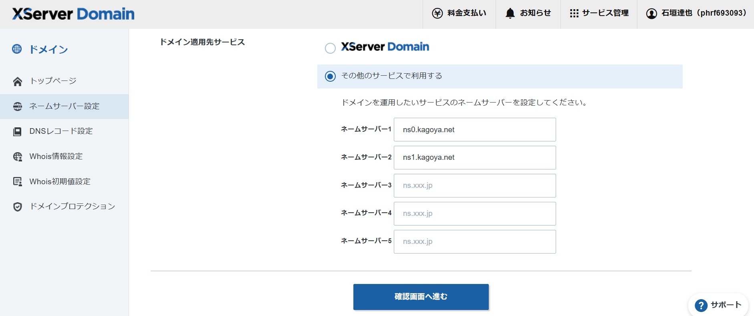The height and width of the screenshot is (316, 754).
Task: Open Whois情報設定 in sidebar
Action: 64,157
